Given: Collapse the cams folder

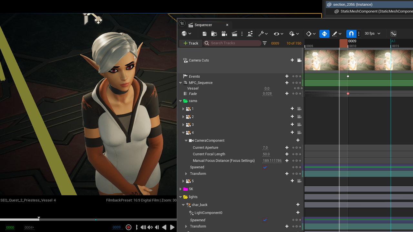Looking at the screenshot, I should click(x=181, y=101).
